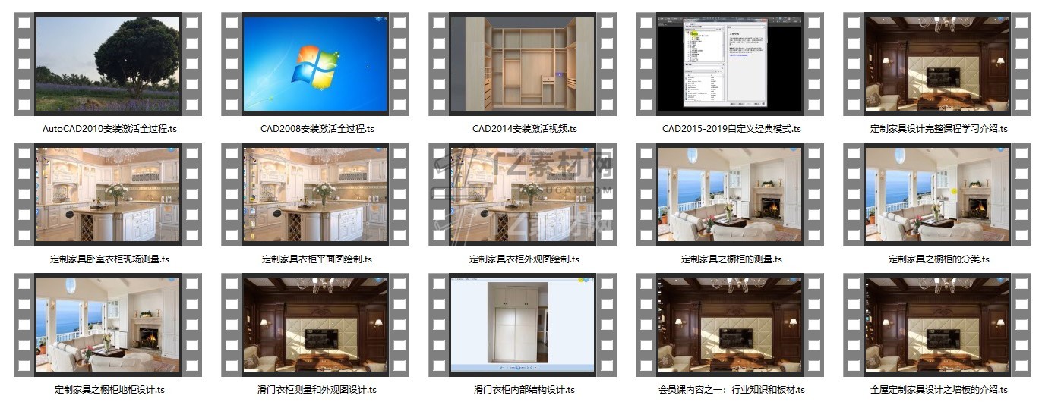Open the 定制家具设计完整课程学习介绍.ts thumbnail
1042x408 pixels.
coord(937,64)
